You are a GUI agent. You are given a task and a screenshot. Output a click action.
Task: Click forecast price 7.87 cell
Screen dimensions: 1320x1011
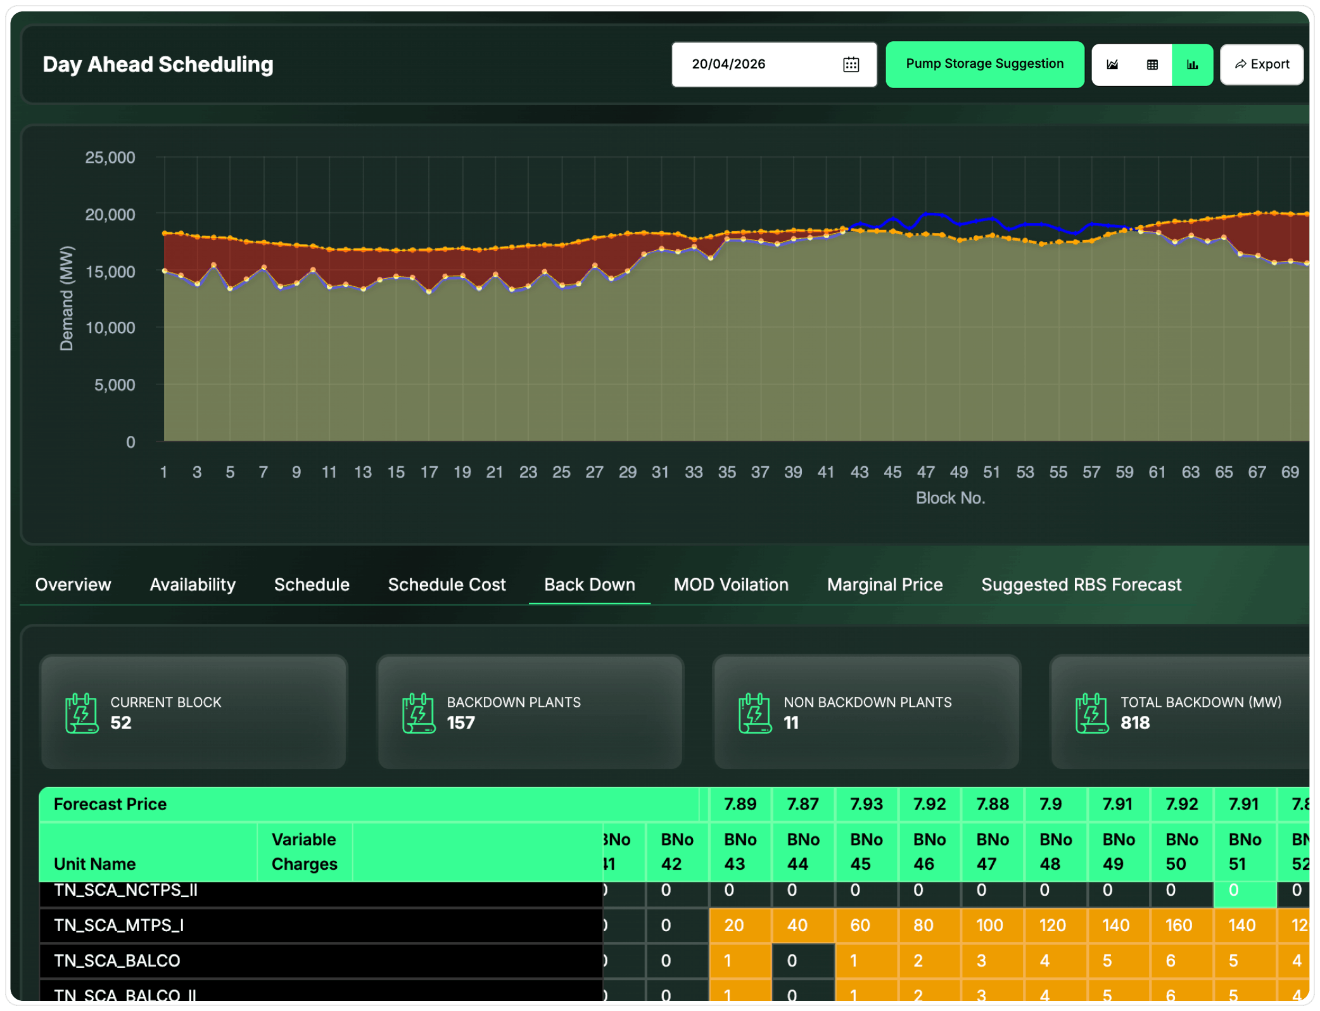803,804
